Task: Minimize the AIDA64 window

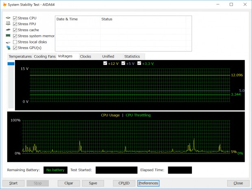Action: pyautogui.click(x=218, y=4)
